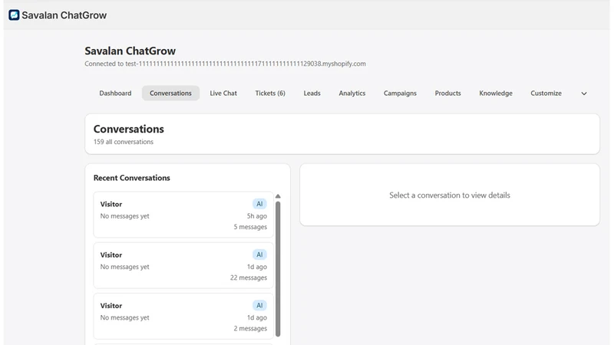This screenshot has height=345, width=614.
Task: Expand more tabs with the chevron dropdown
Action: 584,94
